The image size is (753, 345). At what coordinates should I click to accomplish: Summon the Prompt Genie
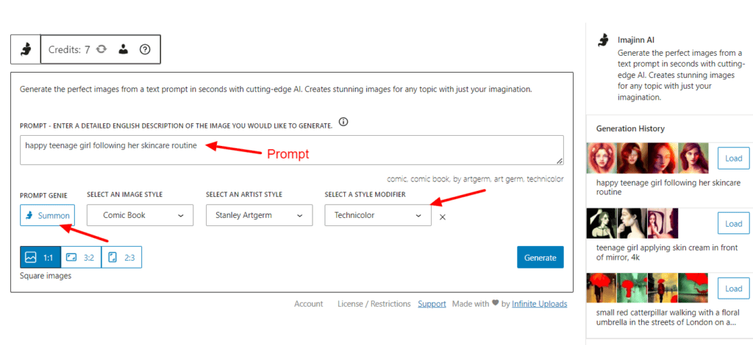tap(47, 215)
